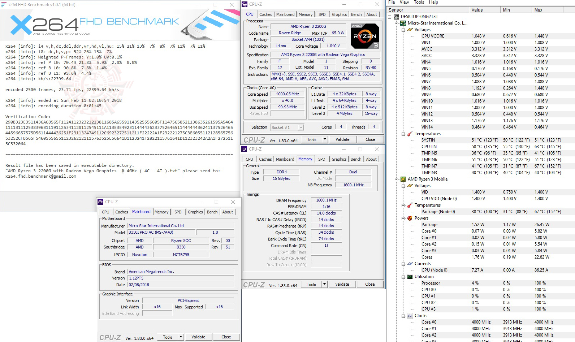Click the AMD Ryzen 3 processor logo
The height and width of the screenshot is (342, 575).
pos(365,36)
